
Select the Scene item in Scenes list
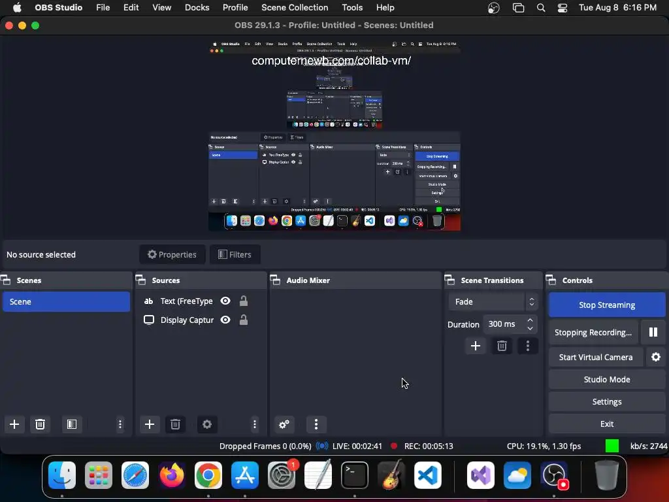coord(66,301)
